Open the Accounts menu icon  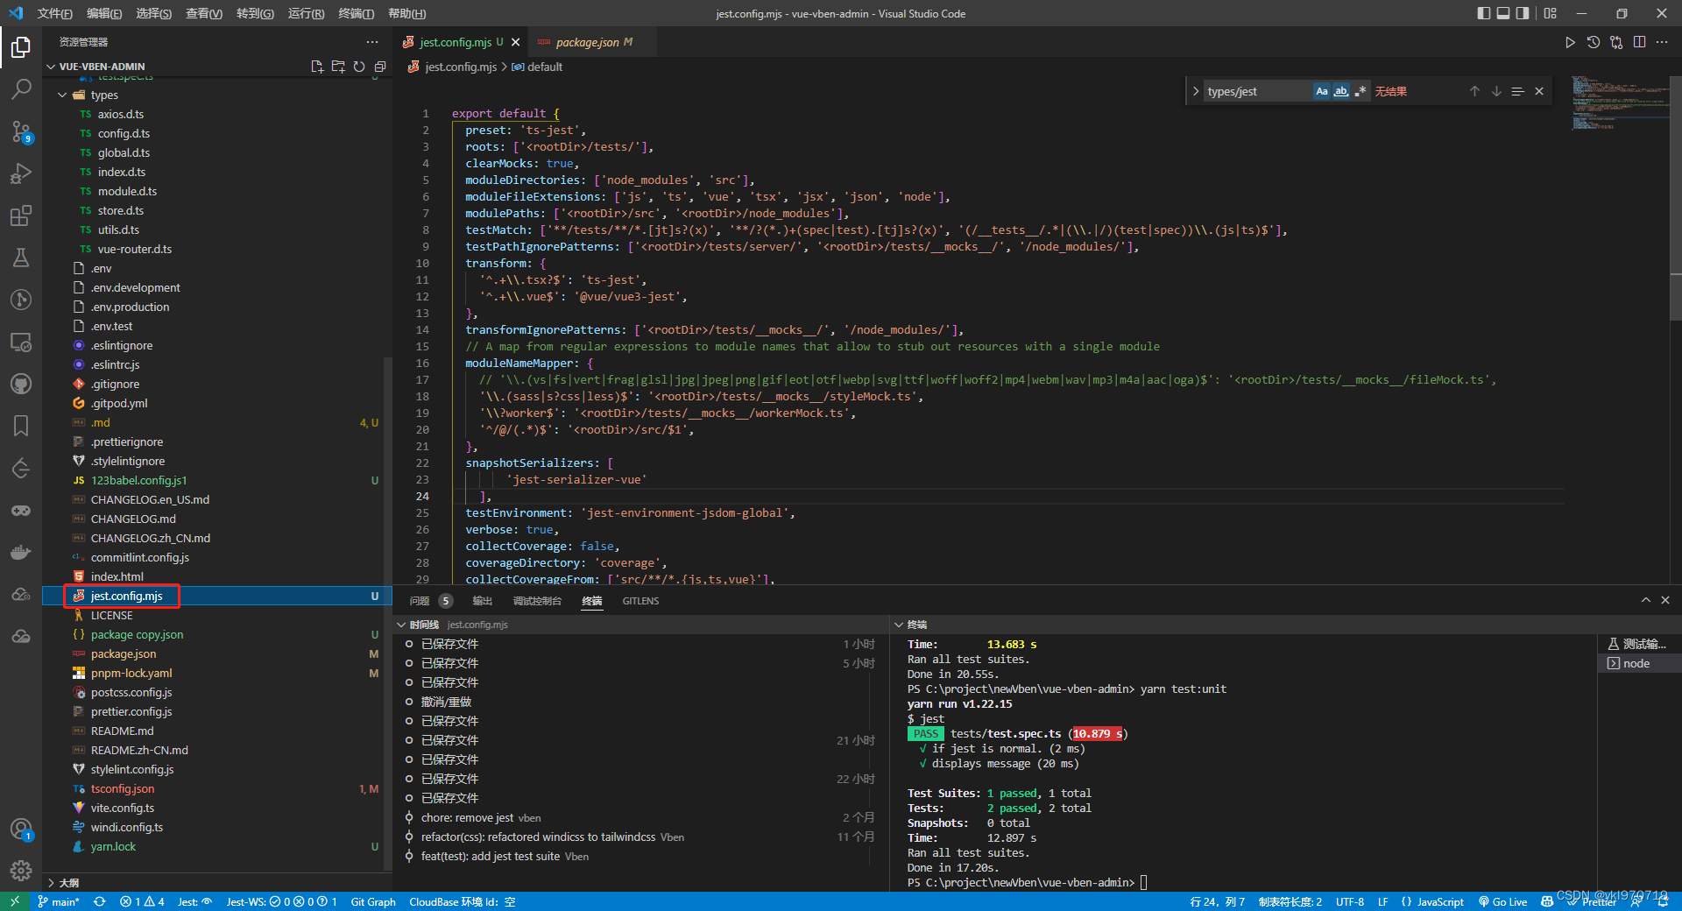point(21,829)
